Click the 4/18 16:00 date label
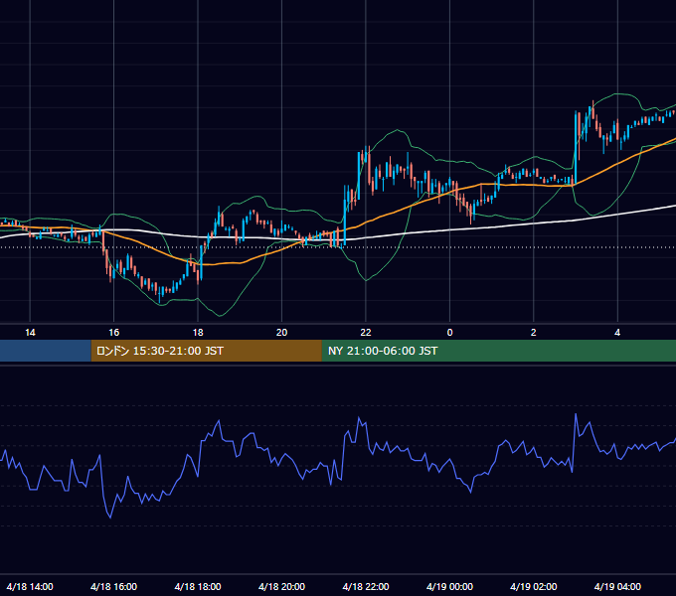The width and height of the screenshot is (676, 596). 113,586
